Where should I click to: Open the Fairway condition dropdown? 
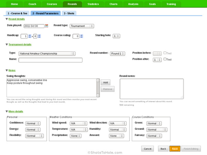pyautogui.click(x=154, y=136)
